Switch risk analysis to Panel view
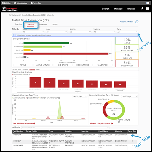 coord(38,69)
